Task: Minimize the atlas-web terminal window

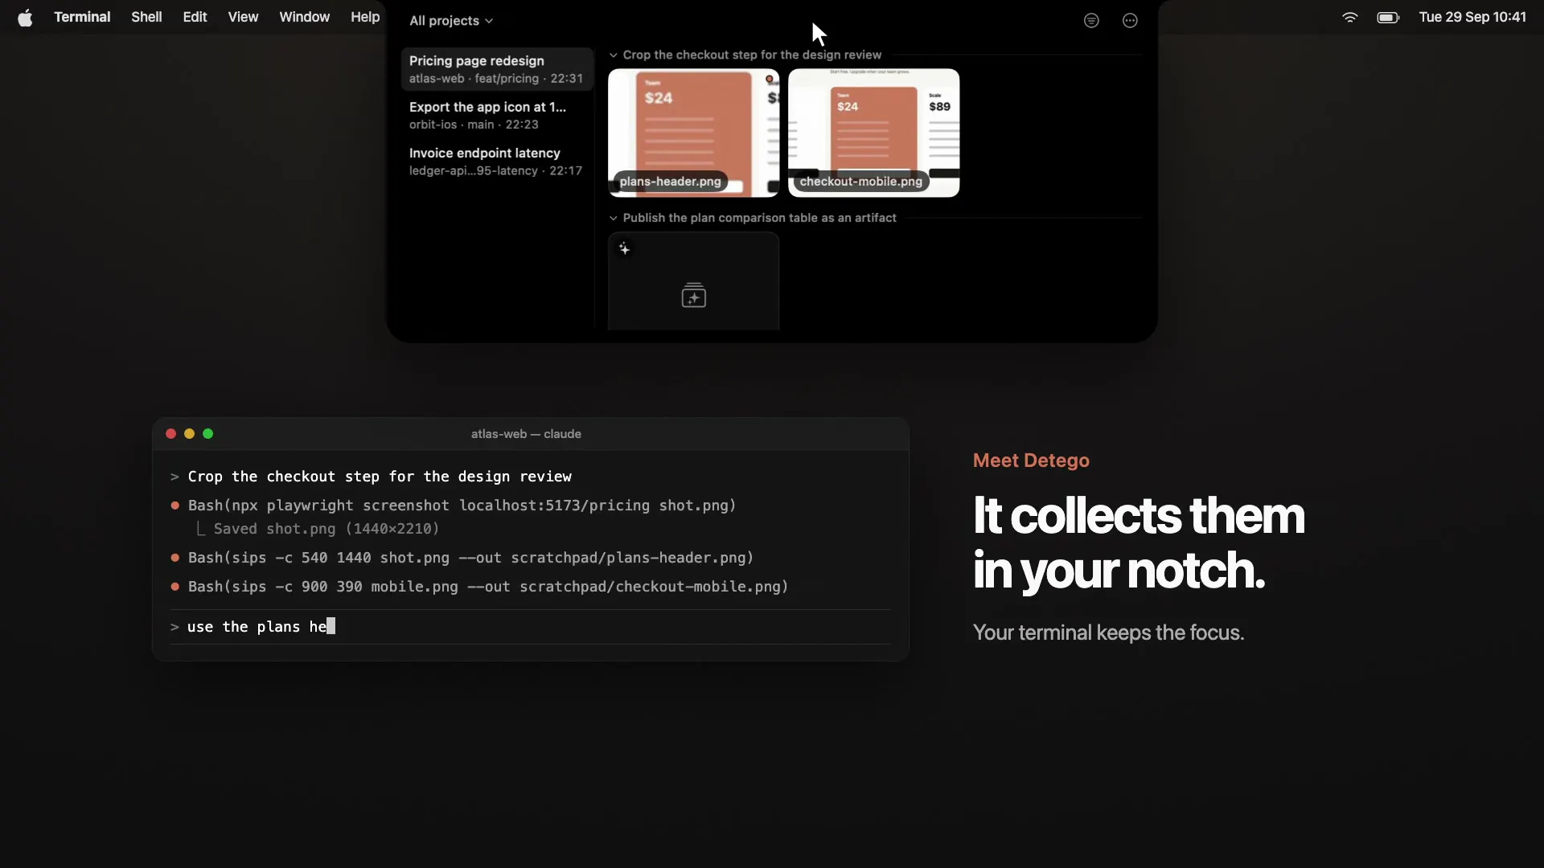Action: coord(189,434)
